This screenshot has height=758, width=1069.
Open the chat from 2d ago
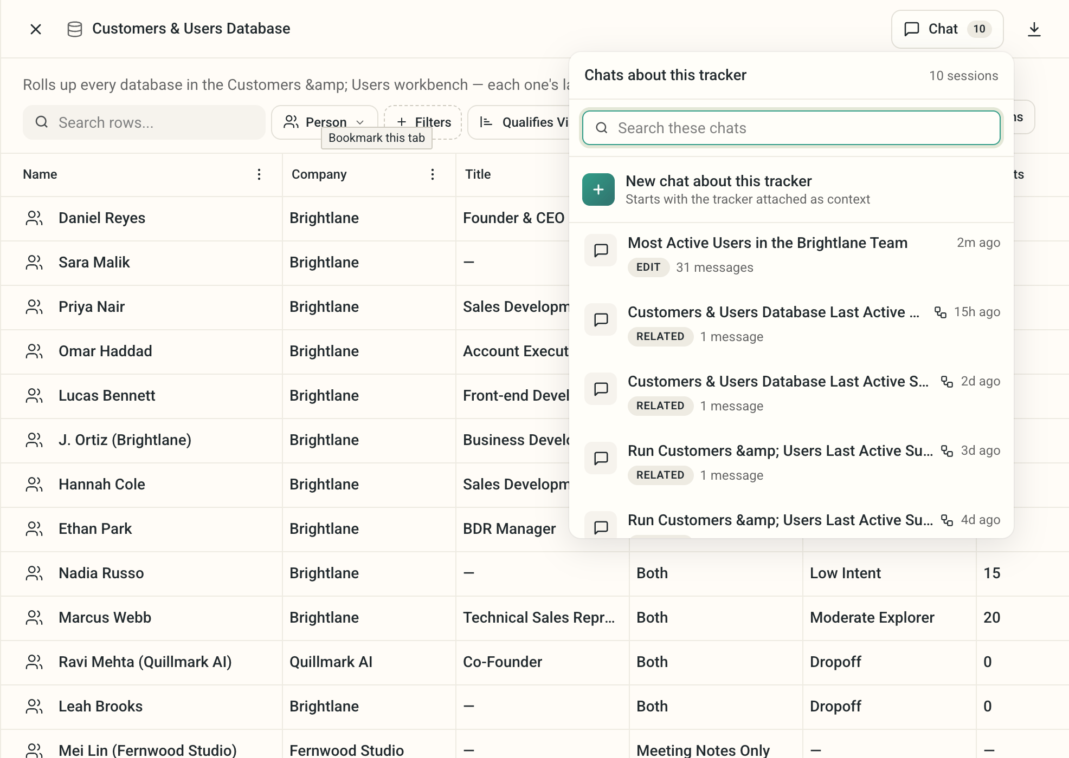791,393
